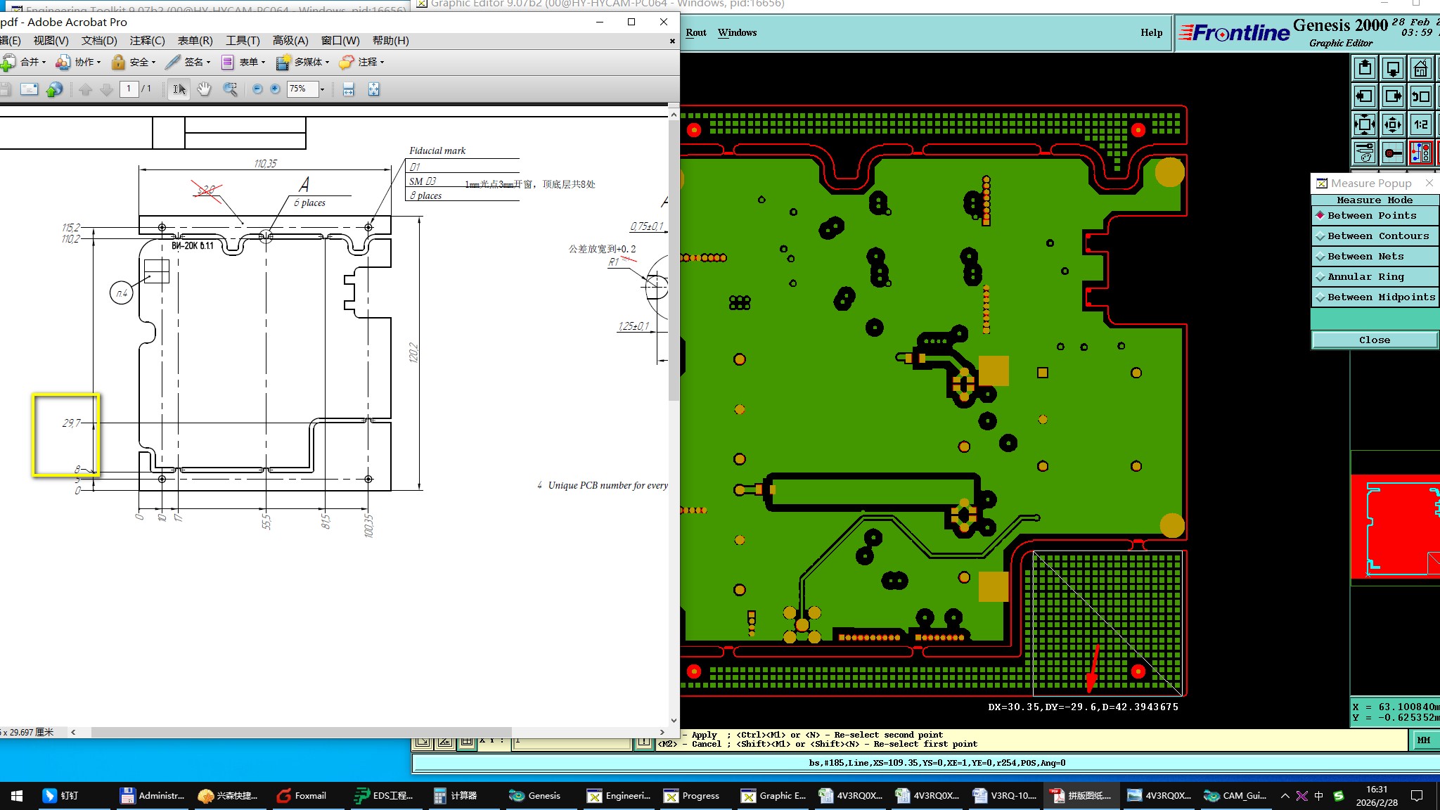Expand the 注释 comment toolbar dropdown
The height and width of the screenshot is (810, 1440).
(x=382, y=63)
